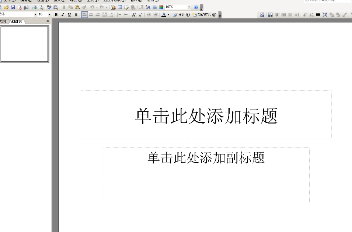Click the Permission icon
Screen dimensions: 352x232
(20, 7)
